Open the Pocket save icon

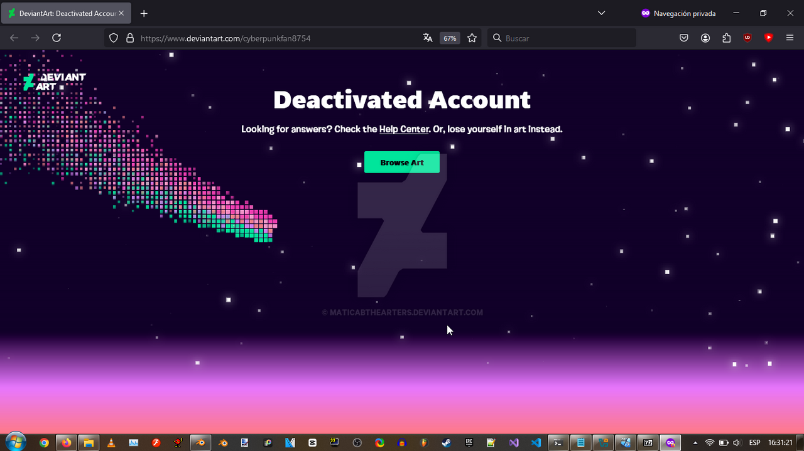pos(684,38)
